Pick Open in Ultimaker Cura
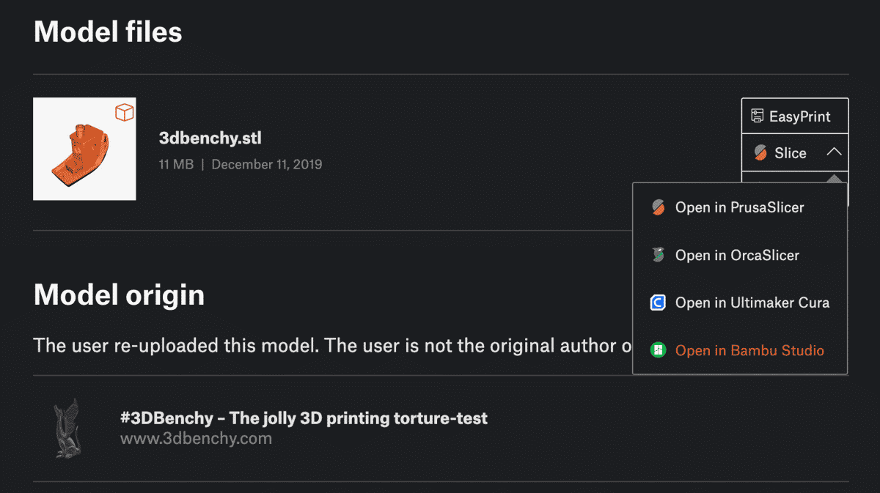880x493 pixels. click(x=740, y=303)
